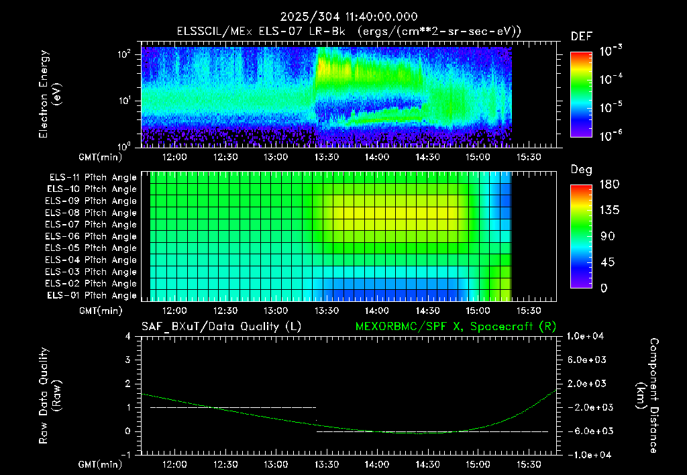Click the Deg pitch angle color bar
Screen dimensions: 687x475
click(x=581, y=236)
